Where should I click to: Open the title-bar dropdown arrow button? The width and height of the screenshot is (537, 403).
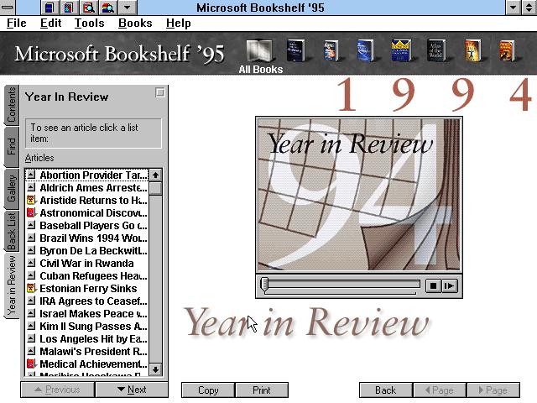pyautogui.click(x=127, y=8)
